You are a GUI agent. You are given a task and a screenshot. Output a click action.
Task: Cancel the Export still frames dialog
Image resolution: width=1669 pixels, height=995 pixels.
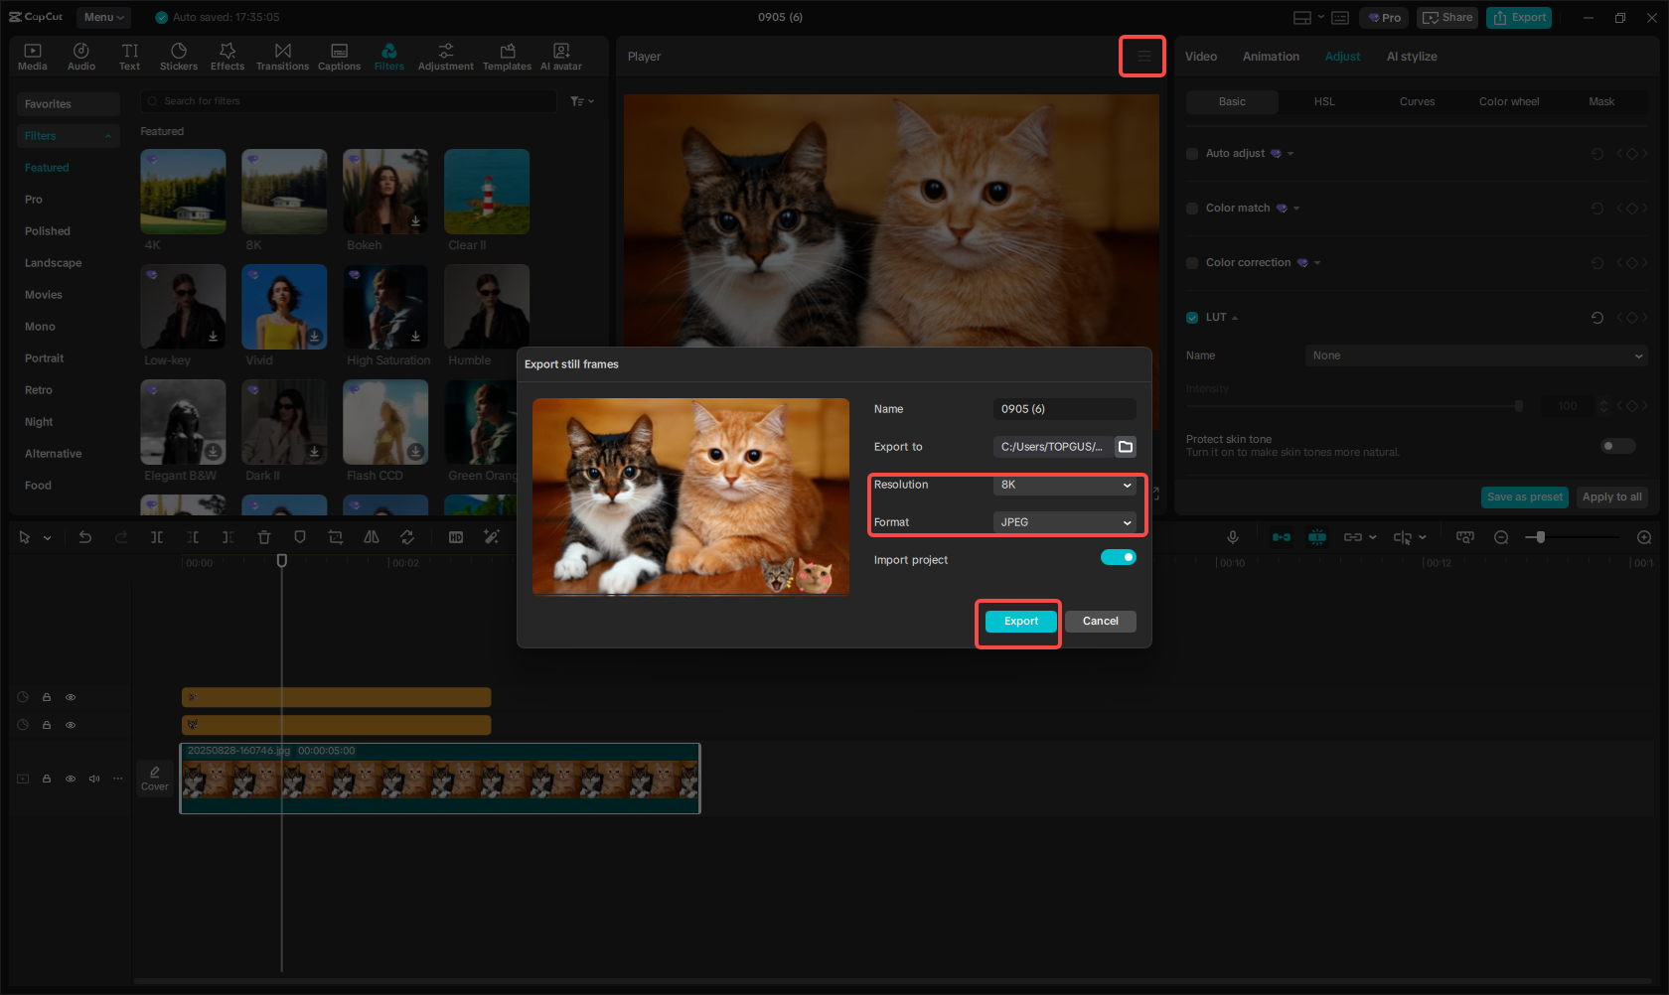[x=1100, y=622]
